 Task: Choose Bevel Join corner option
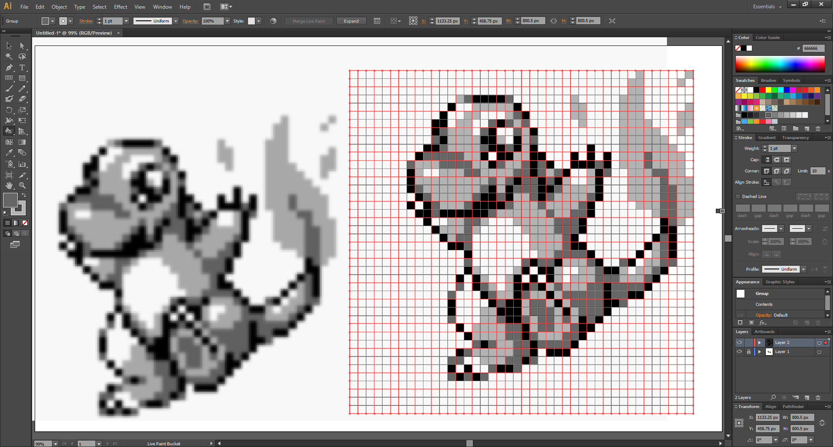[x=787, y=171]
